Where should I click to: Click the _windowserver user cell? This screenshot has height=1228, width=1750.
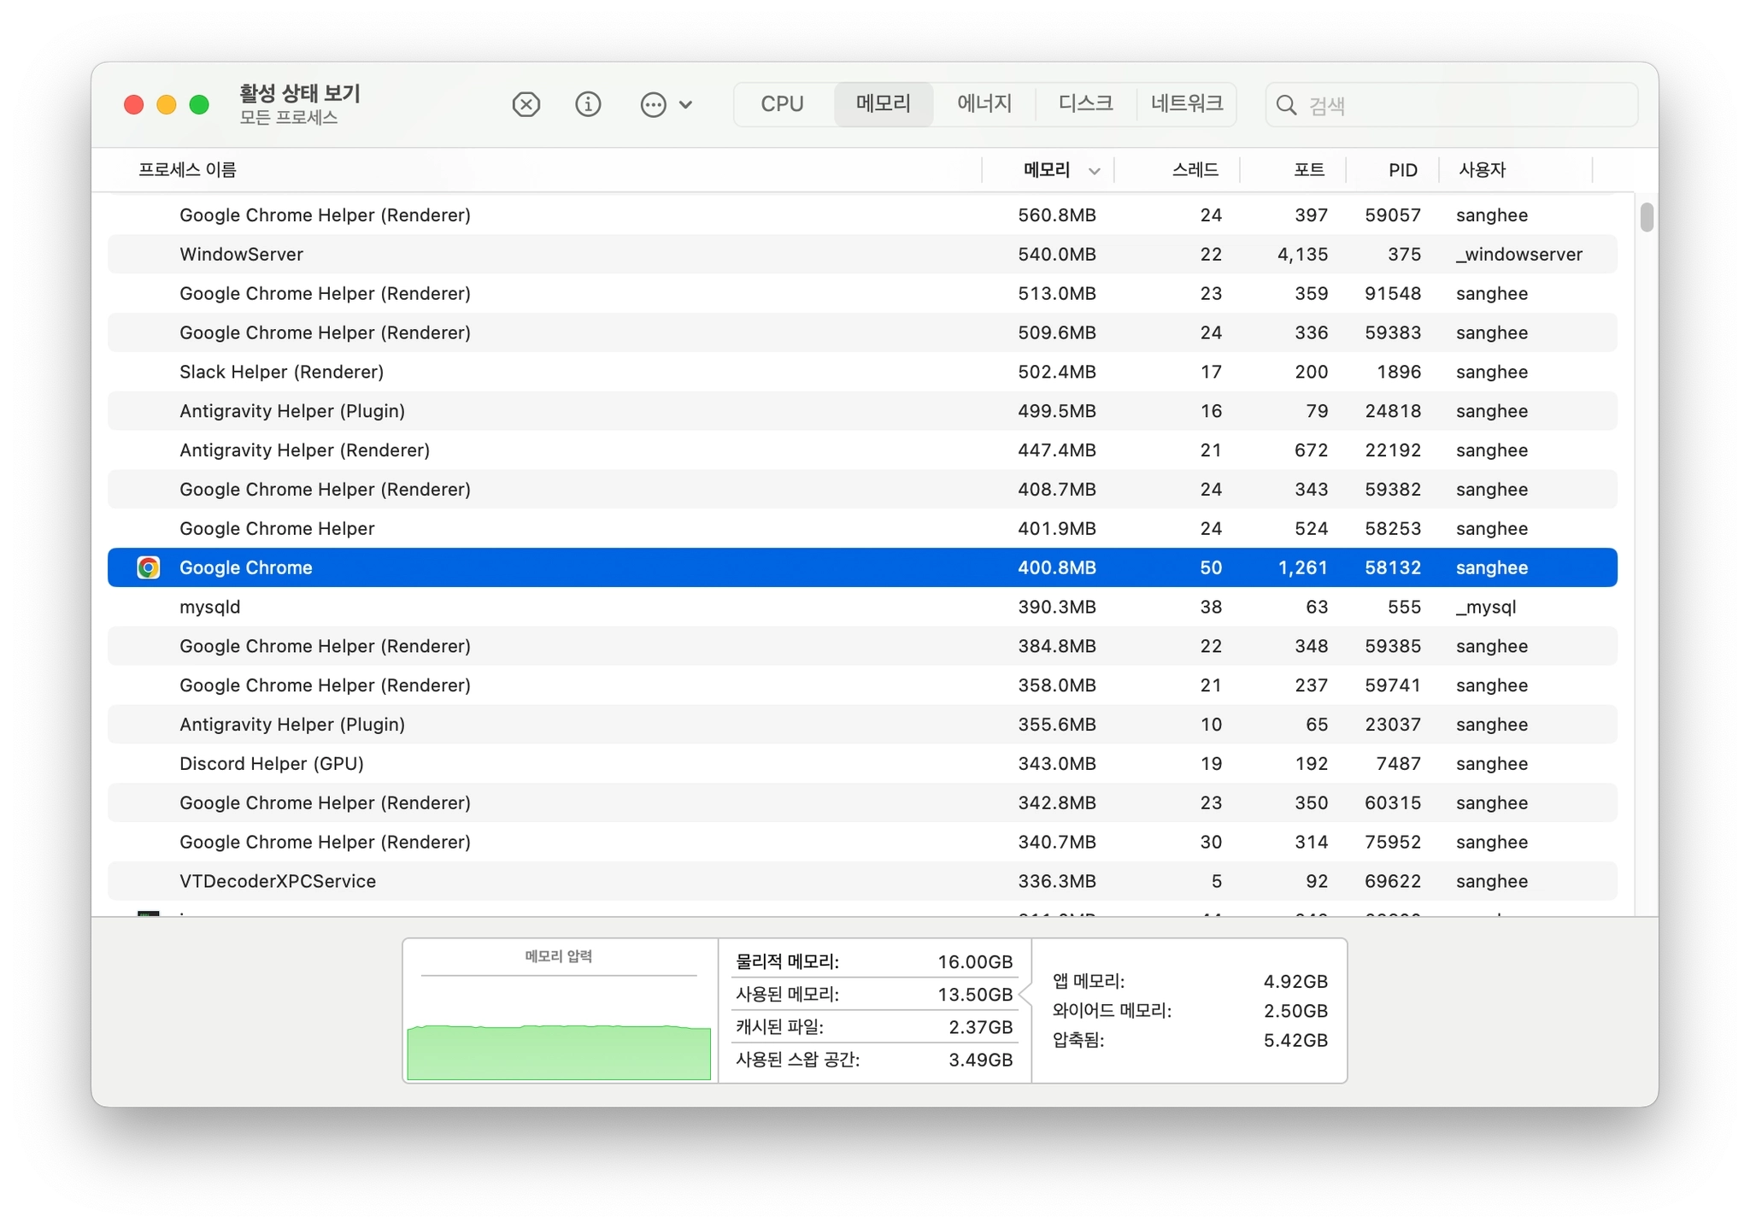pos(1519,255)
